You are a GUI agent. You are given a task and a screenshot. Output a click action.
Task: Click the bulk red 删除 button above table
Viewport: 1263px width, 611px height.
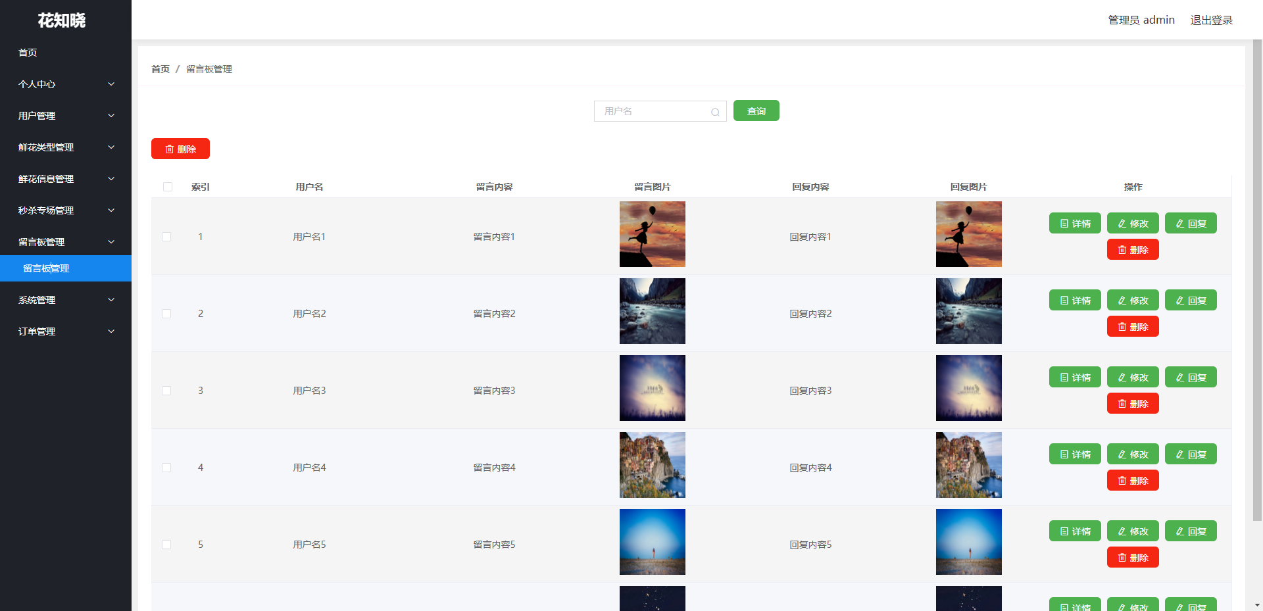[x=180, y=149]
